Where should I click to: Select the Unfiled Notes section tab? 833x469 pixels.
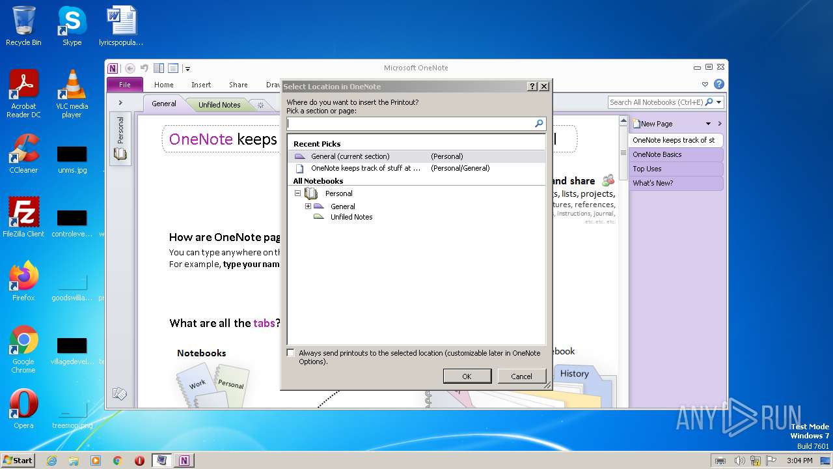[x=219, y=104]
